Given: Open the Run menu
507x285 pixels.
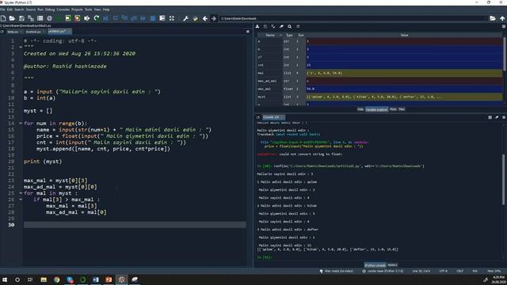Looking at the screenshot, I should [x=40, y=9].
